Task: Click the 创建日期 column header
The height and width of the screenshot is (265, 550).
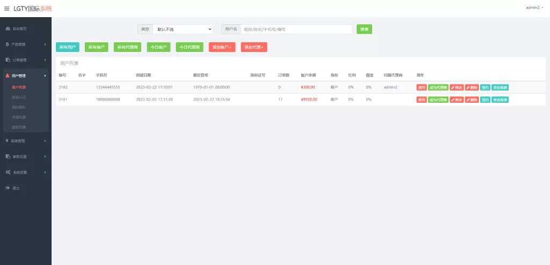Action: (x=144, y=75)
